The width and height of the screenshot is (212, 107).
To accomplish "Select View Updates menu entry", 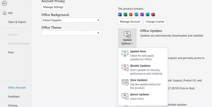I will click(143, 84).
